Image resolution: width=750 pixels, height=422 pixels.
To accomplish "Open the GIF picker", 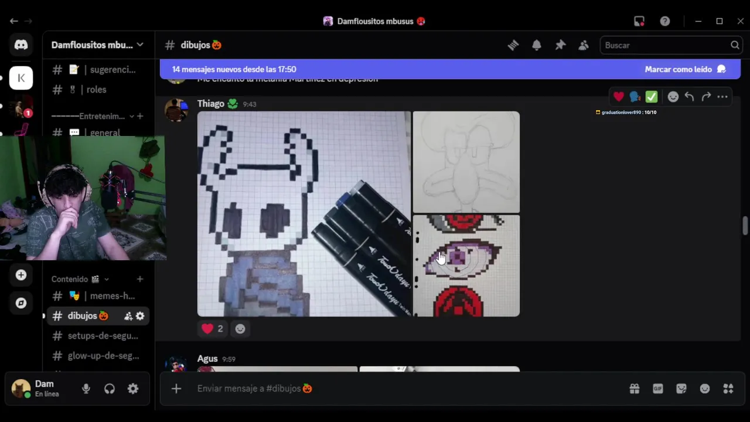I will pyautogui.click(x=658, y=389).
